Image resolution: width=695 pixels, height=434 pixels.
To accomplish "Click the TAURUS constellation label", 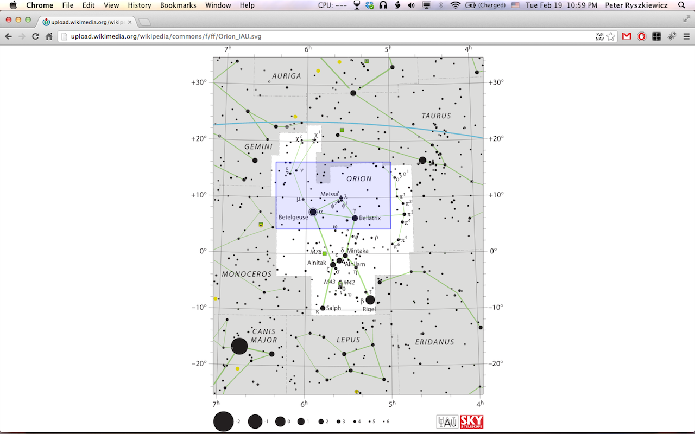I will [437, 116].
